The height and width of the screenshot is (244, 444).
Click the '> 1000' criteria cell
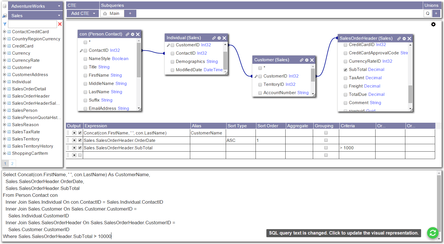pyautogui.click(x=357, y=148)
